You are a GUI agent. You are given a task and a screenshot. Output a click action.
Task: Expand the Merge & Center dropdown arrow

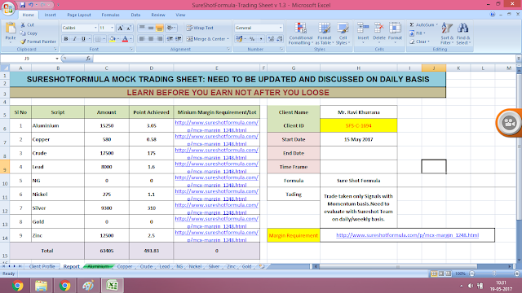pos(228,39)
